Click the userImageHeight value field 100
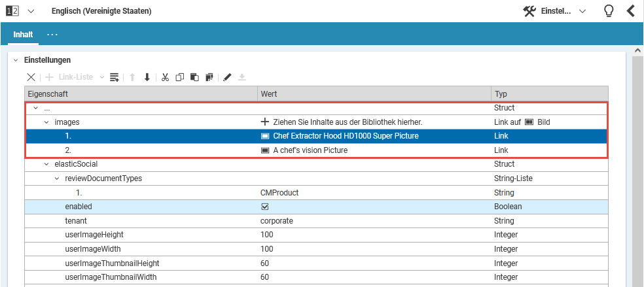Screen dimensions: 644x287 (x=266, y=235)
